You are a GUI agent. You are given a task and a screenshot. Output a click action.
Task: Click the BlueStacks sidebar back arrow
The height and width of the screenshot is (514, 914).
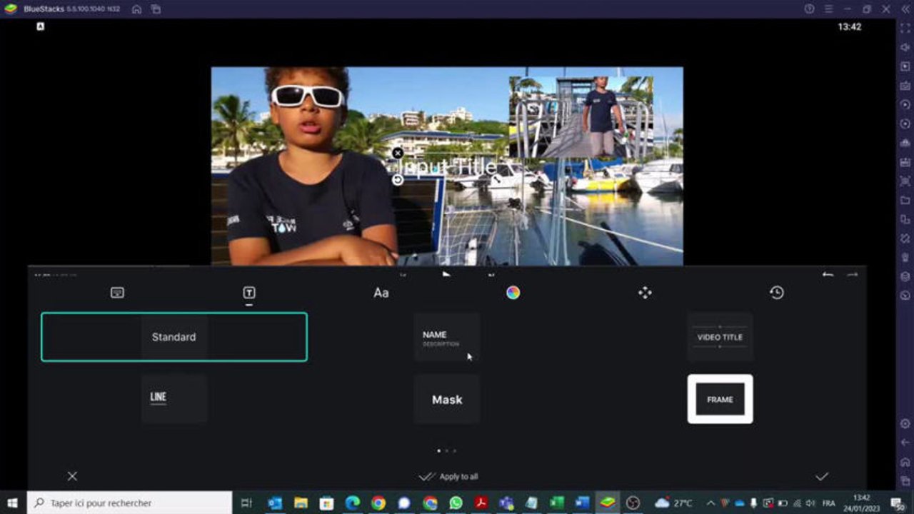[905, 443]
